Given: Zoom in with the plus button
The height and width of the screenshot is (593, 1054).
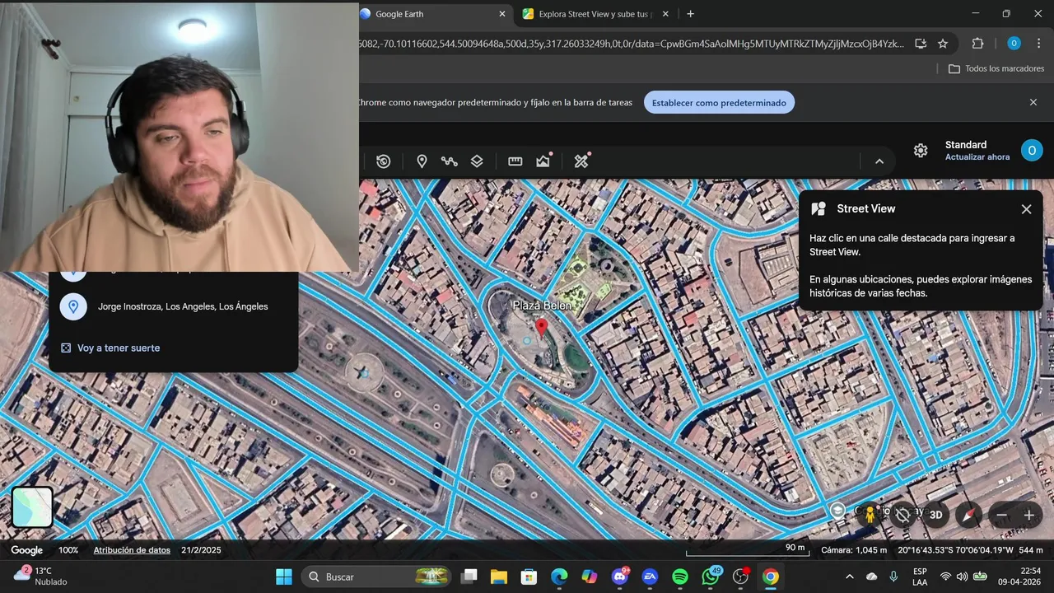Looking at the screenshot, I should [x=1028, y=516].
